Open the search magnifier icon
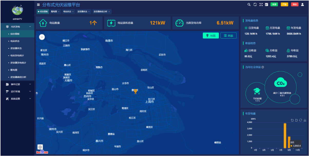The height and width of the screenshot is (156, 309). [249, 4]
